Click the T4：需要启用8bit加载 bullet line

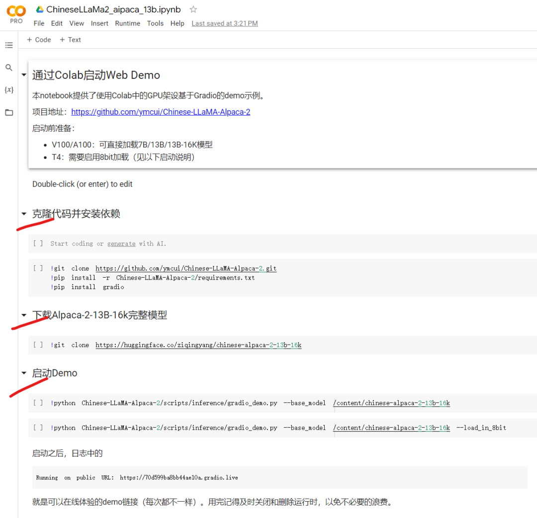click(x=123, y=157)
